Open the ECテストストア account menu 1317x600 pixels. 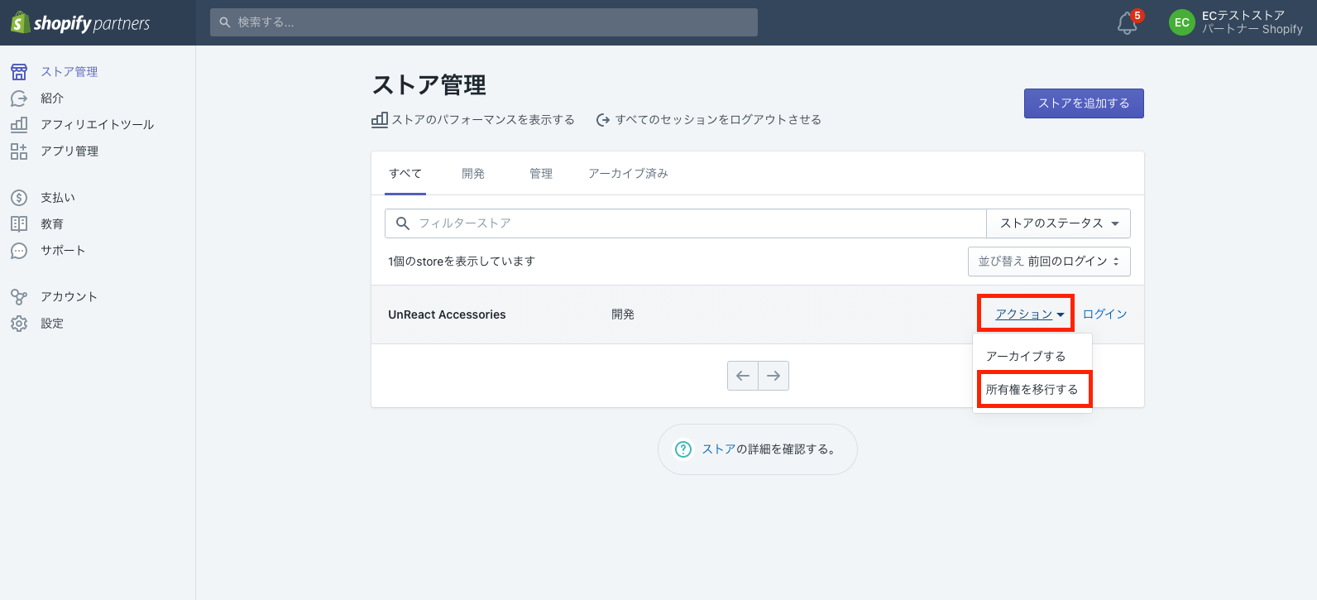pos(1236,22)
